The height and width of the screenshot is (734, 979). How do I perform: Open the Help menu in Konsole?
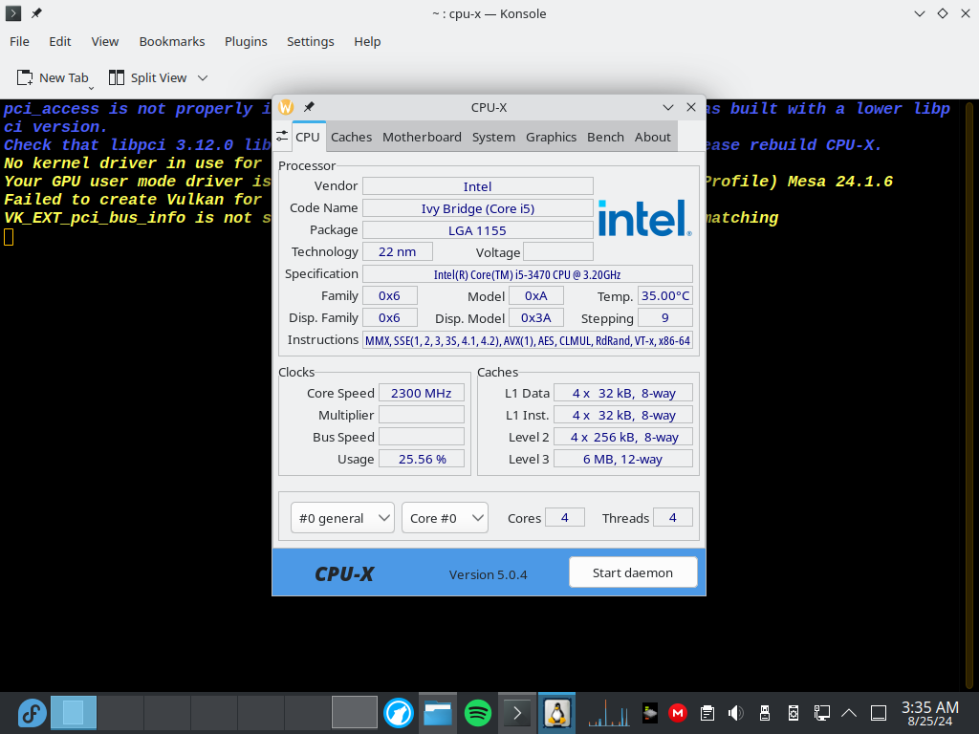pos(367,41)
